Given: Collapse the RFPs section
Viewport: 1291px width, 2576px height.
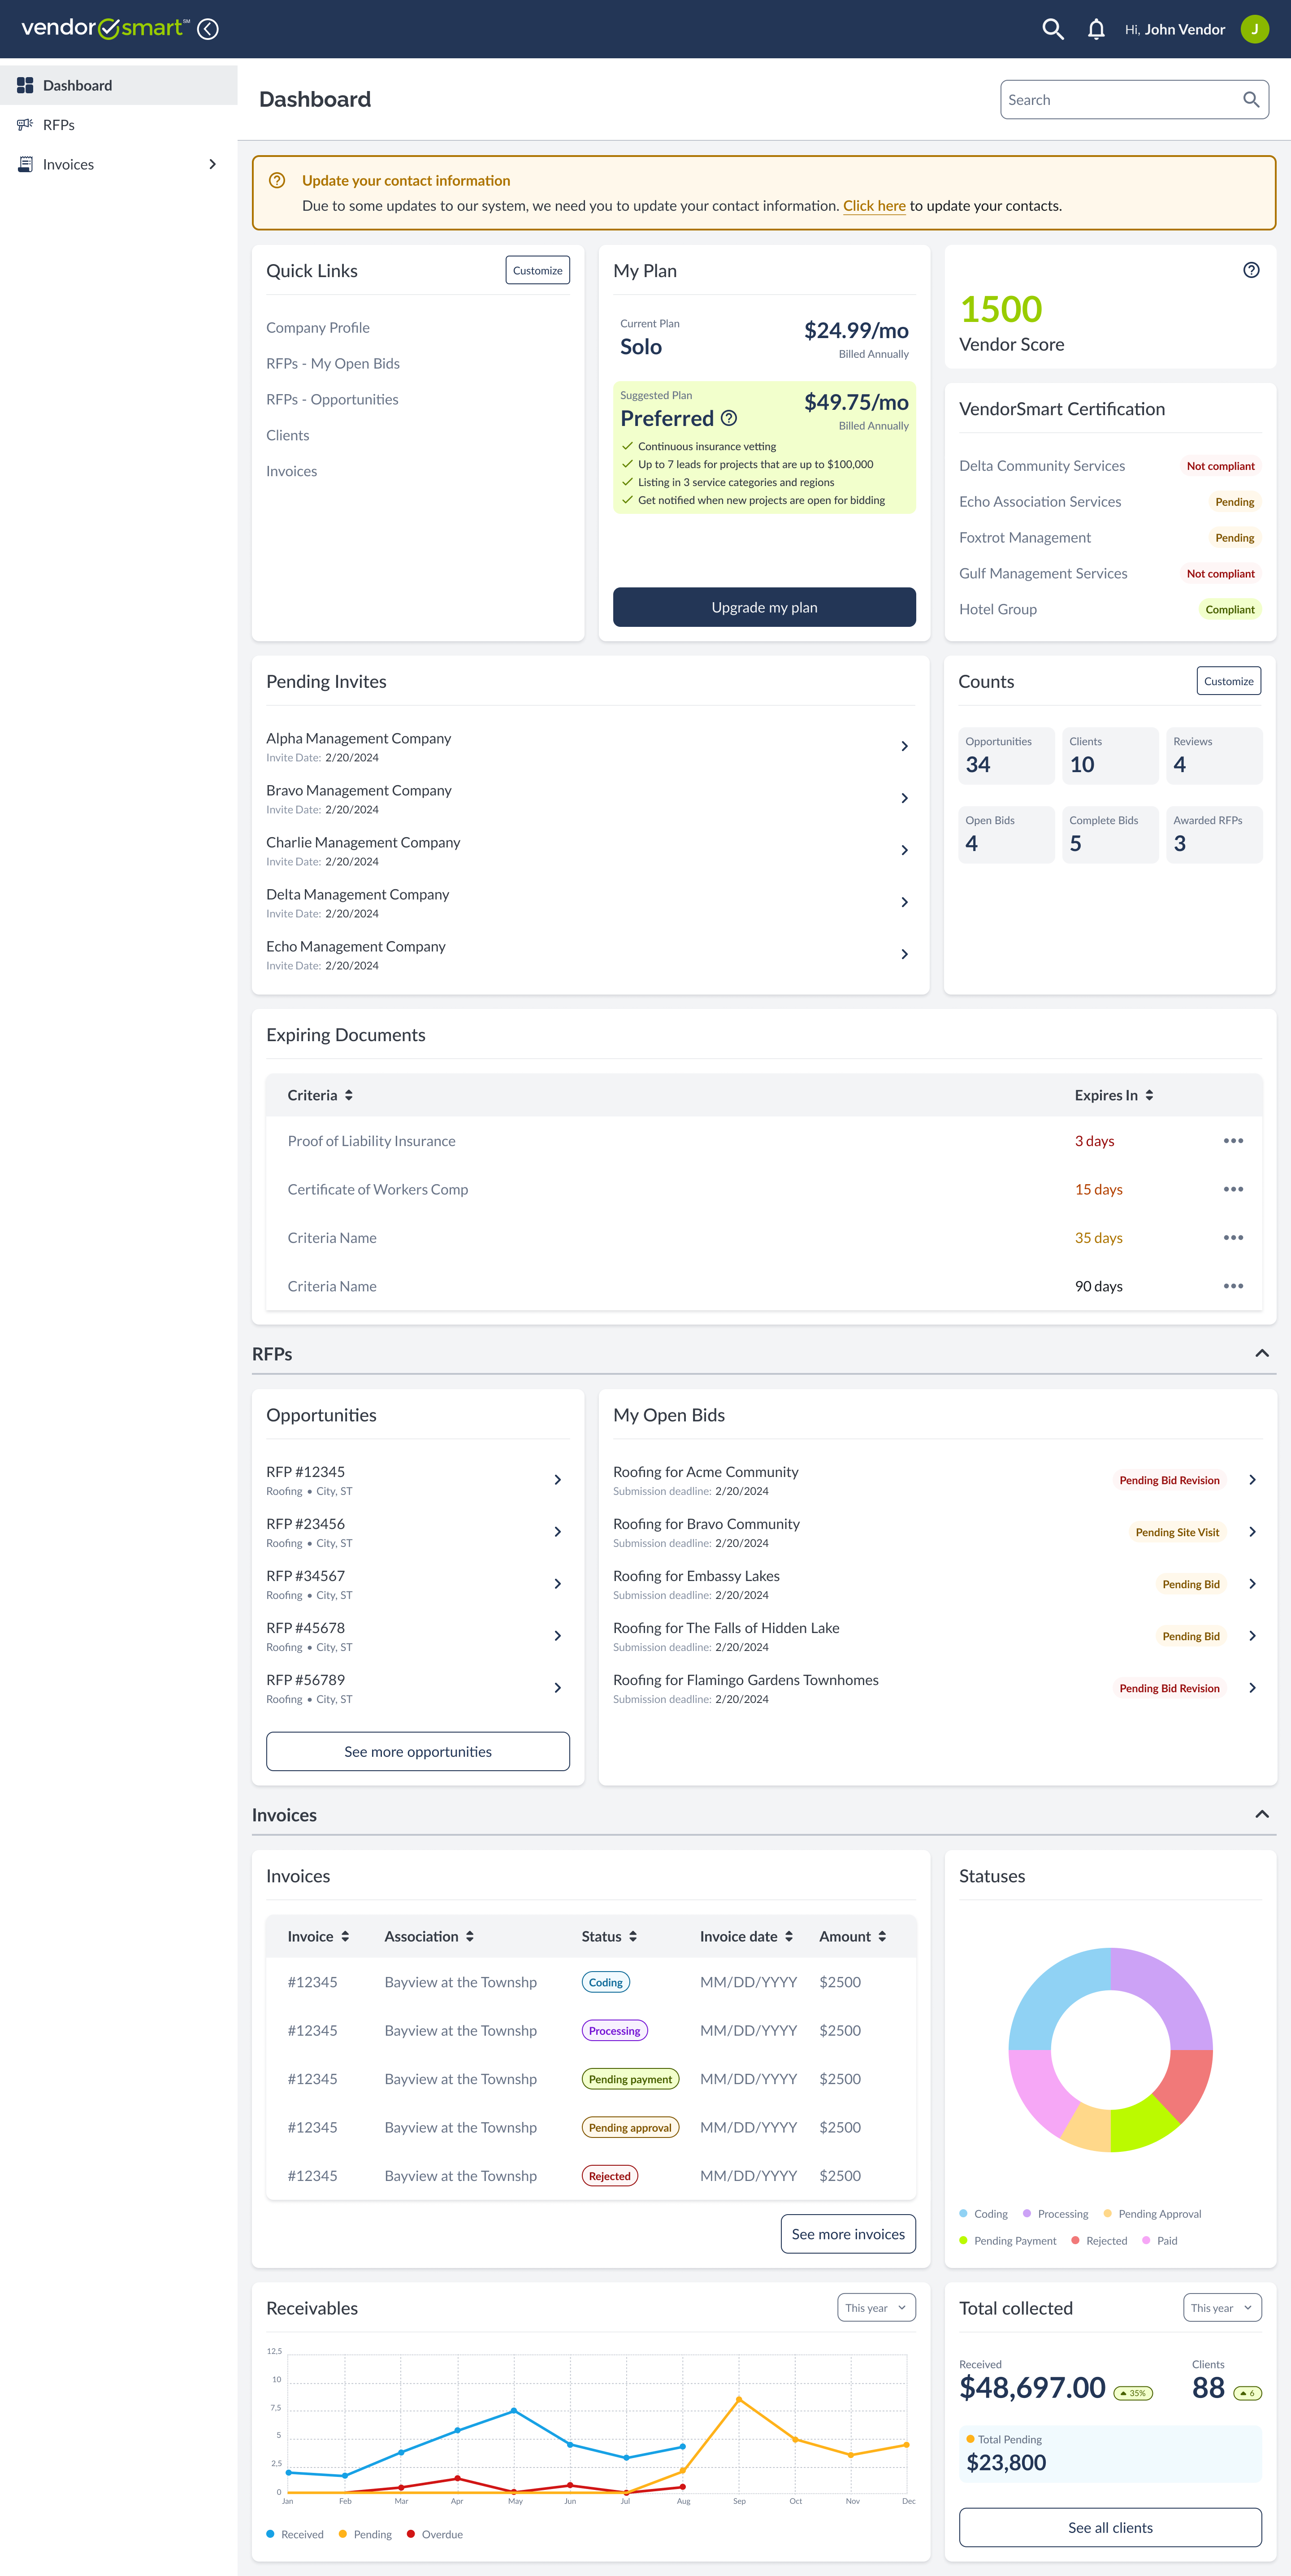Looking at the screenshot, I should click(x=1262, y=1353).
